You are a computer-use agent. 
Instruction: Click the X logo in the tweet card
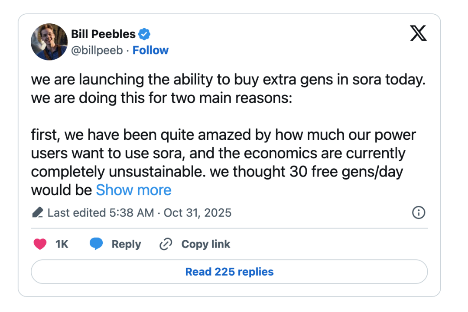click(x=418, y=33)
